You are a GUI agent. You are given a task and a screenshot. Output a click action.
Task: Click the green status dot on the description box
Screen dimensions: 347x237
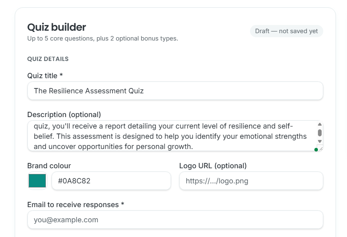(316, 150)
